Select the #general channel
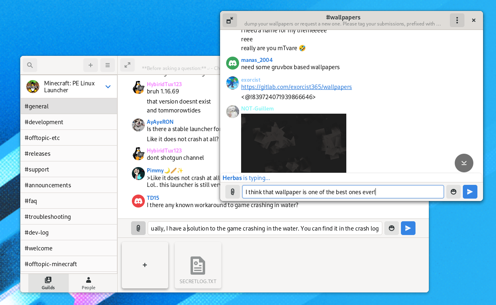Screen dimensions: 496x305 [69, 106]
